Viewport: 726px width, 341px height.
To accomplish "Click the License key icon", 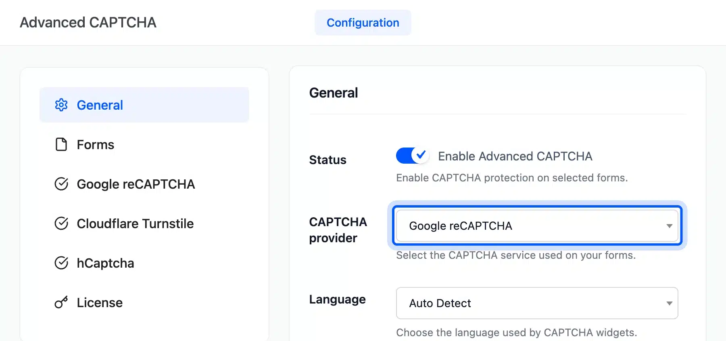I will point(61,302).
